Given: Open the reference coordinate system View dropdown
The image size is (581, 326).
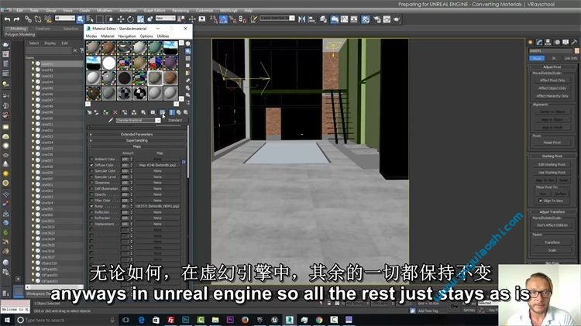Looking at the screenshot, I should 165,18.
